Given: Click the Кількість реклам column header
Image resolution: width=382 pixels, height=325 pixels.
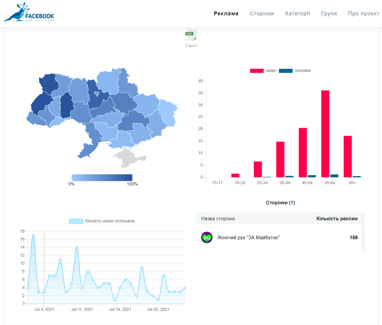Looking at the screenshot, I should [x=337, y=219].
